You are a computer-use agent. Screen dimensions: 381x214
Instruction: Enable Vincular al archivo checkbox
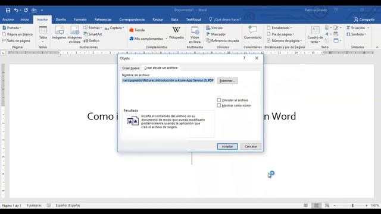219,100
